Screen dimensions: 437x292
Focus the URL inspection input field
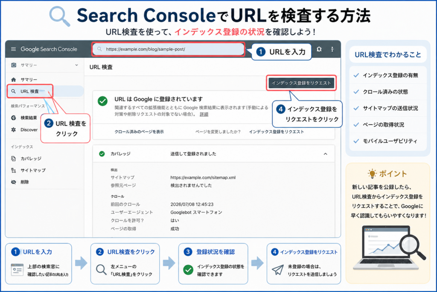coord(168,49)
